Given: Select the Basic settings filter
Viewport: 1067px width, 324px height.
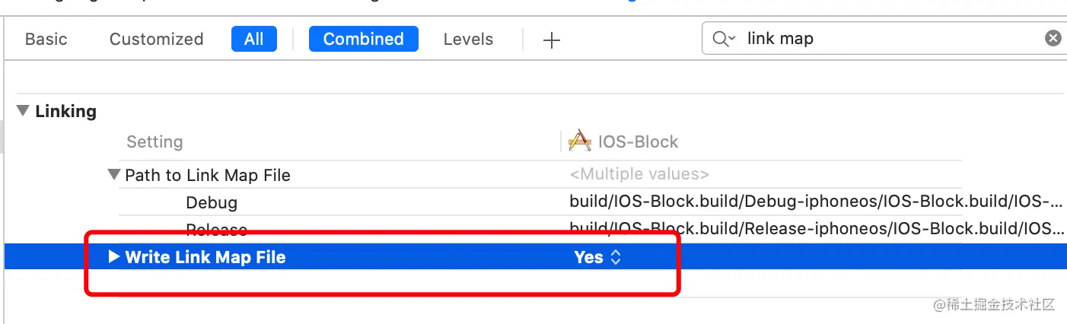Looking at the screenshot, I should [46, 40].
